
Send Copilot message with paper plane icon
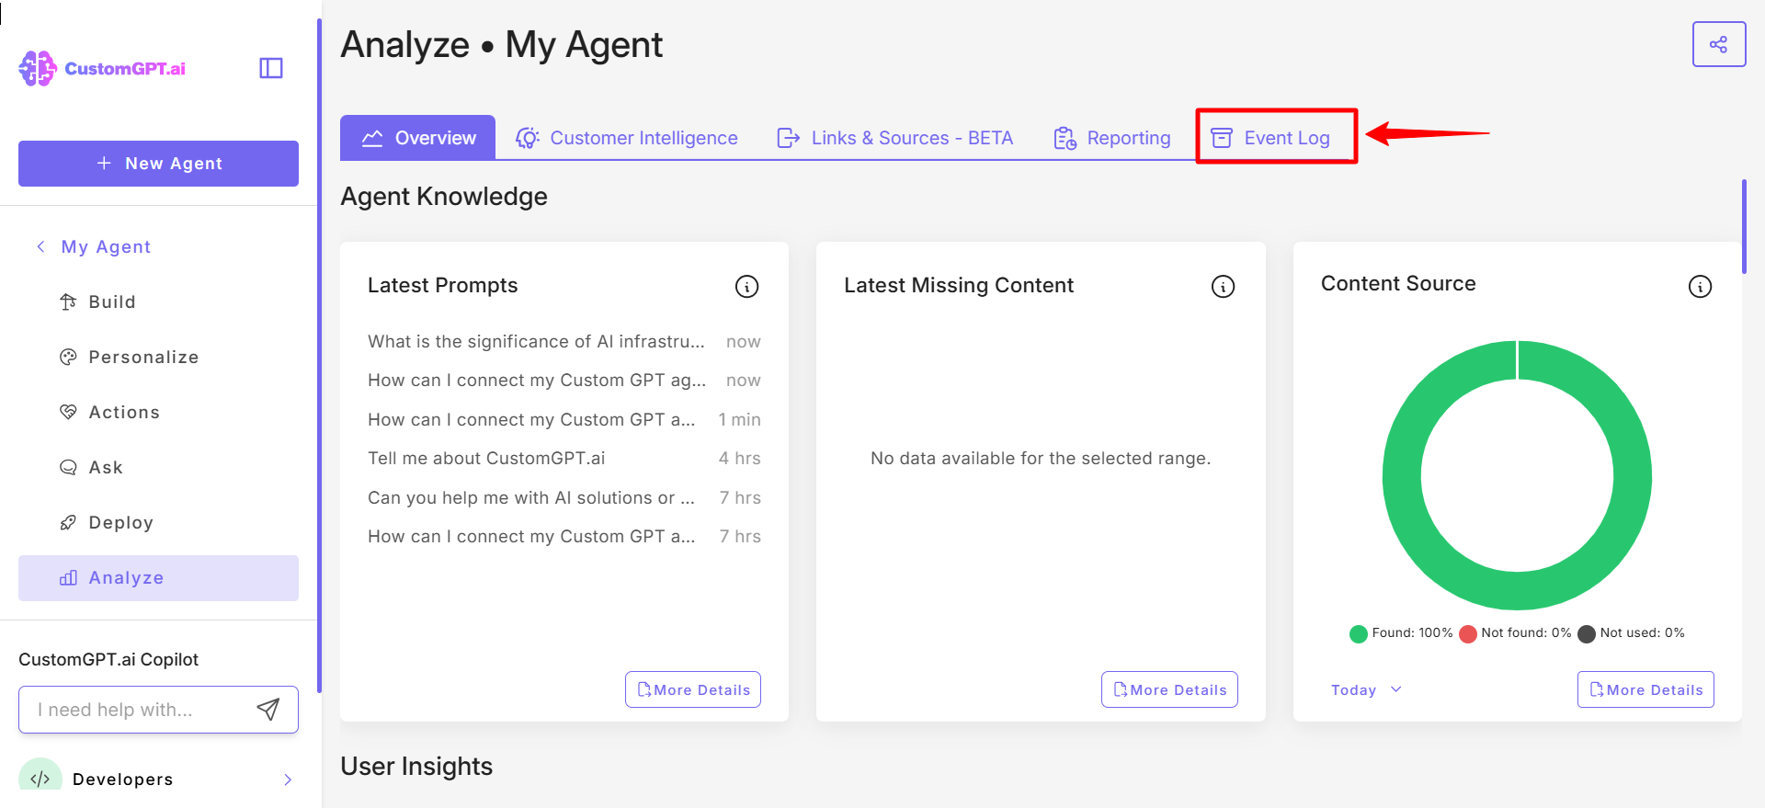[268, 709]
